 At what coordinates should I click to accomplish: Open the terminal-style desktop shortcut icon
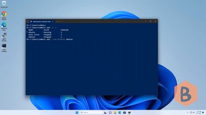pyautogui.click(x=4, y=48)
